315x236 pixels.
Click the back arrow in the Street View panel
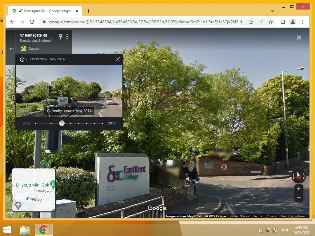point(12,49)
